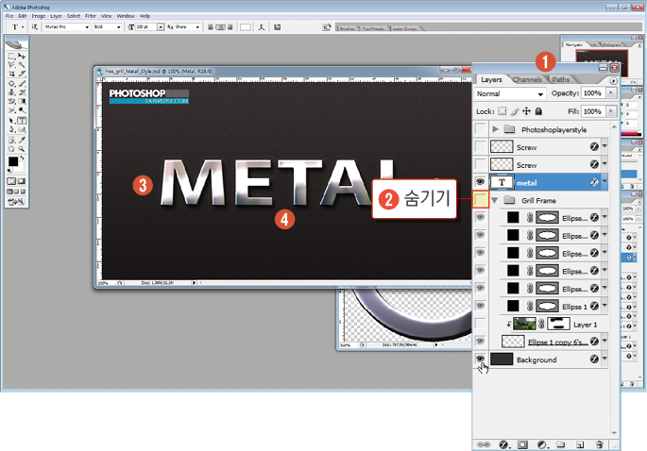Viewport: 647px width, 451px height.
Task: Click Add layer mask icon
Action: pos(522,444)
